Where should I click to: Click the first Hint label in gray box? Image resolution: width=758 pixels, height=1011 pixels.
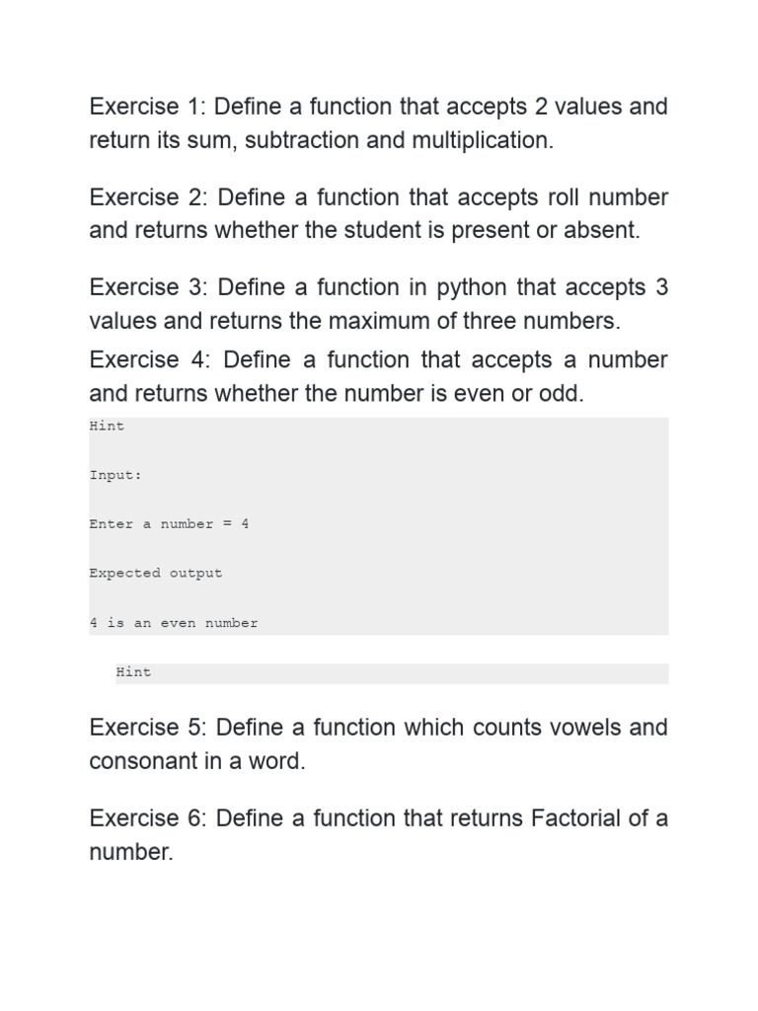click(107, 426)
